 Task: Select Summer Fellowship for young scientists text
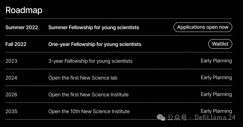(x=93, y=27)
